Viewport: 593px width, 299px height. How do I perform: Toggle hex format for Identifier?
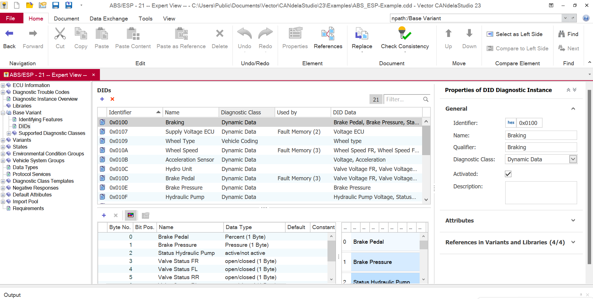511,123
